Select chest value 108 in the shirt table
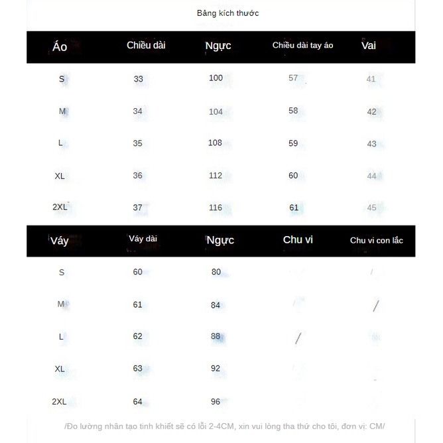The image size is (443, 443). [x=216, y=143]
